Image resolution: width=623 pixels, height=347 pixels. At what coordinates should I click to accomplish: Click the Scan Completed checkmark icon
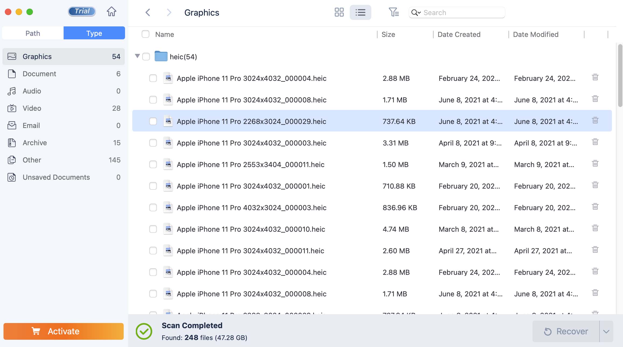(x=144, y=331)
